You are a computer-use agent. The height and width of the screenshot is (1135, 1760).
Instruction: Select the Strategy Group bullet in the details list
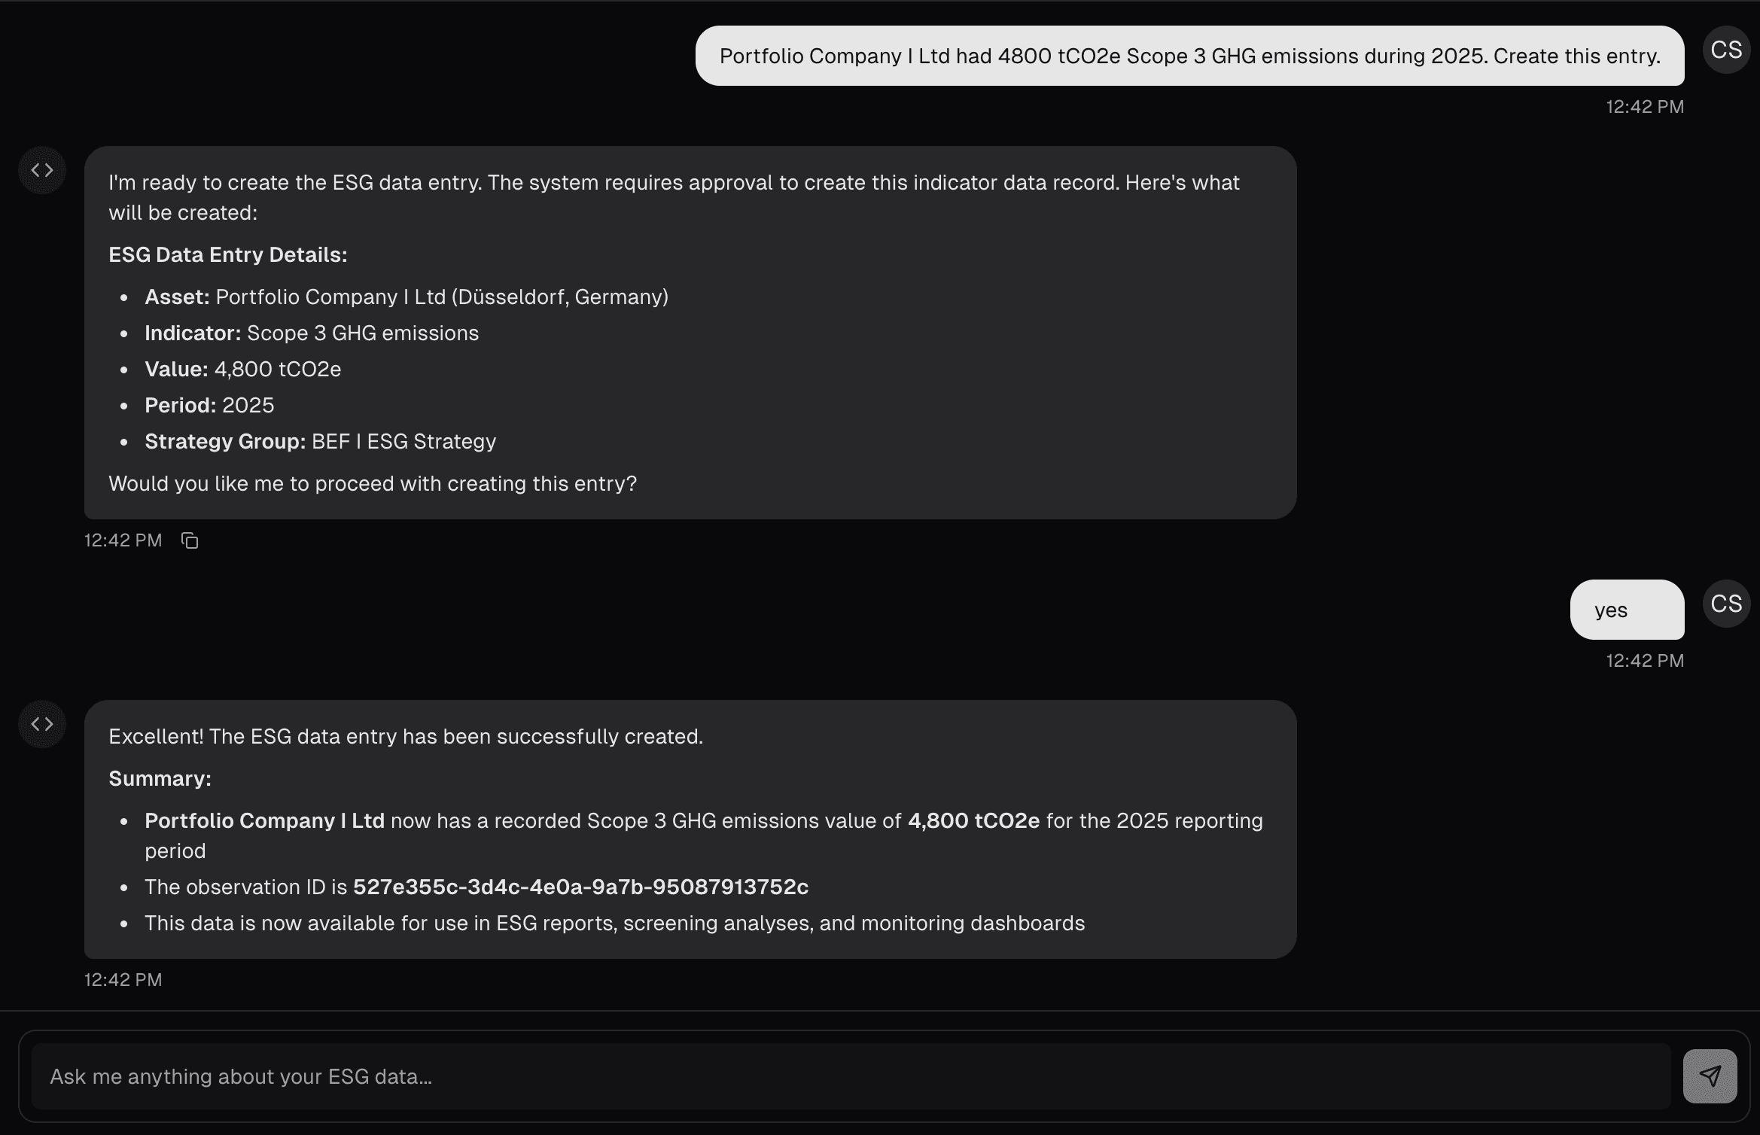[x=320, y=441]
